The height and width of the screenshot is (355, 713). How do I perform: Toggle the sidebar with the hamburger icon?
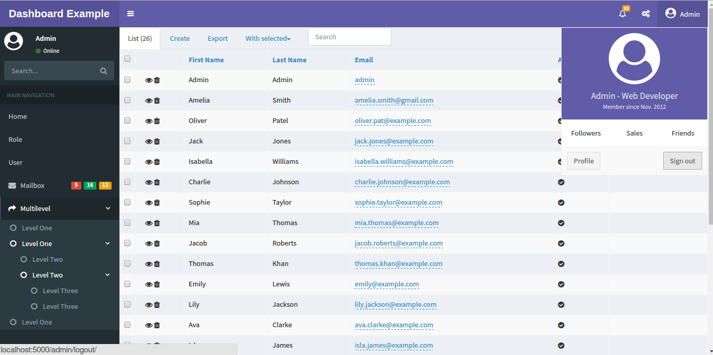[130, 13]
